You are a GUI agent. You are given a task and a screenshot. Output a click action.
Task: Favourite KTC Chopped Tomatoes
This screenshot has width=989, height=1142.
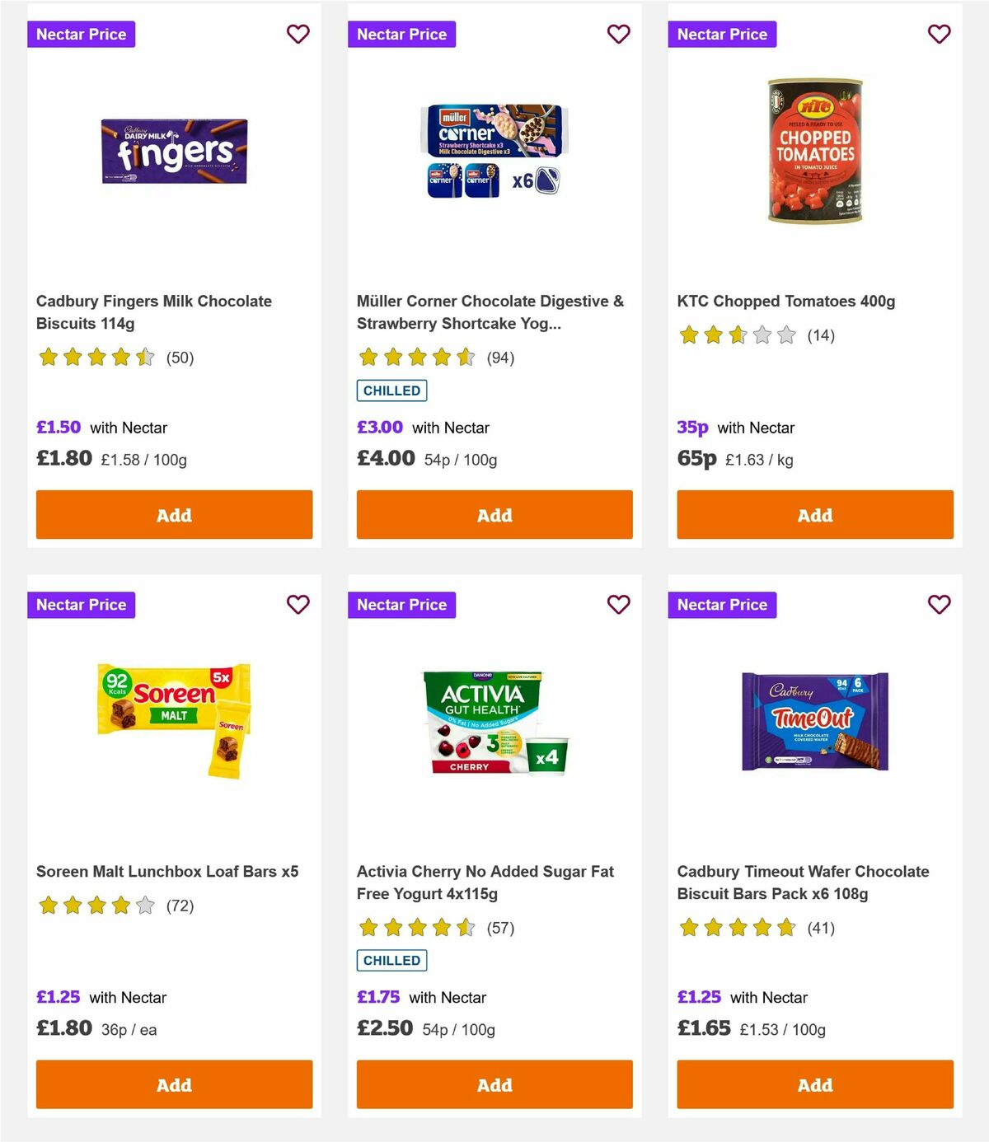click(939, 34)
